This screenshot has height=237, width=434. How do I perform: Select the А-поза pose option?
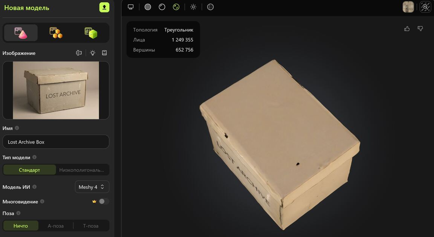pyautogui.click(x=56, y=226)
